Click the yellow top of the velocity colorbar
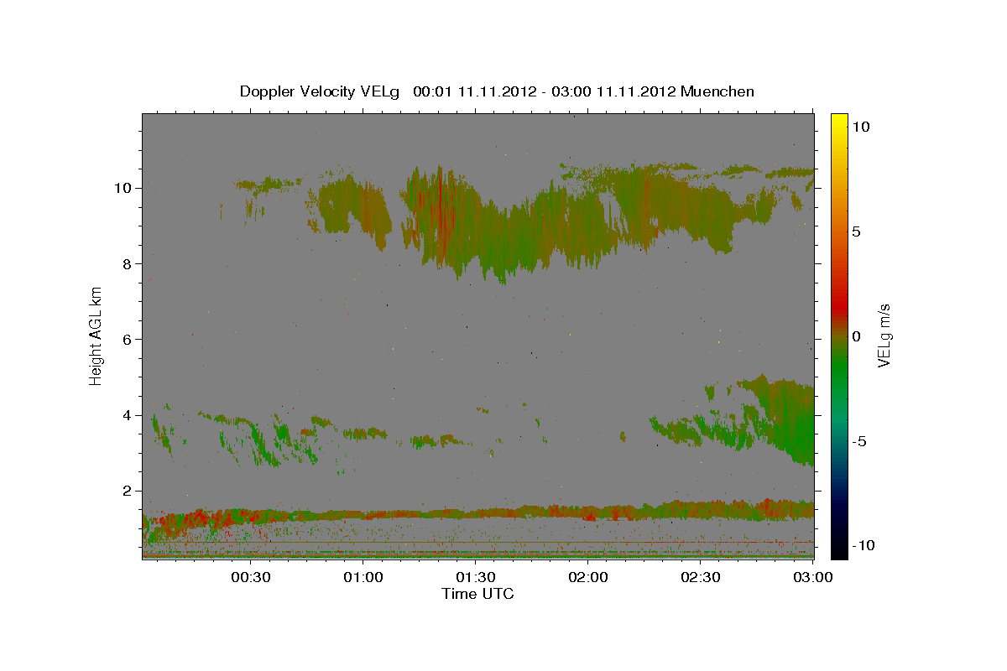 point(839,119)
